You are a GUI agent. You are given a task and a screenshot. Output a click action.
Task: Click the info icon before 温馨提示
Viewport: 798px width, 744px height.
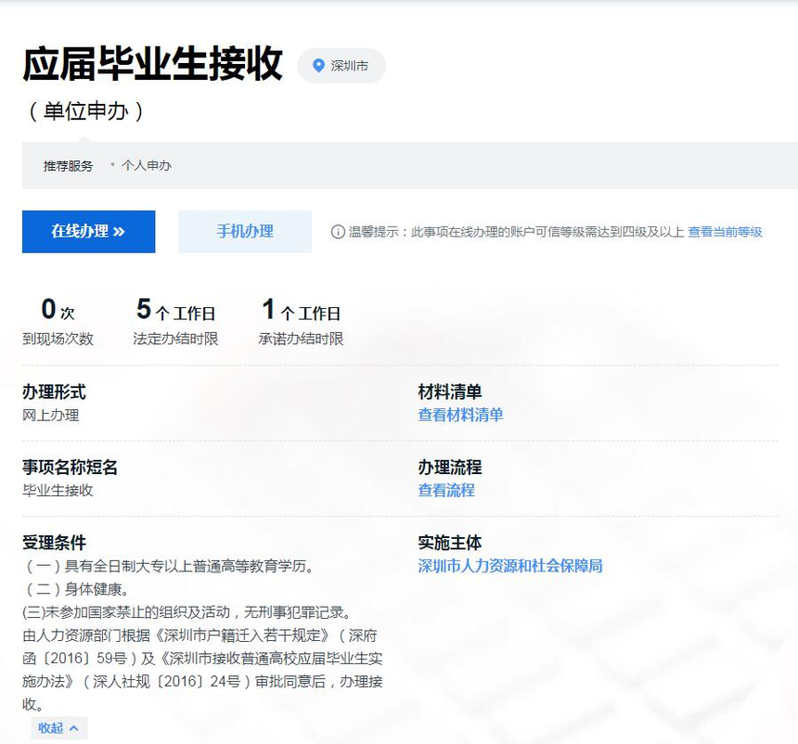[x=338, y=232]
